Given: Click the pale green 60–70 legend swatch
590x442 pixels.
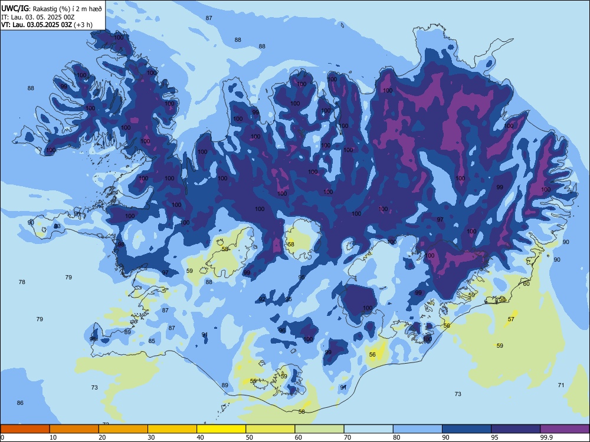Looking at the screenshot, I should (x=319, y=429).
